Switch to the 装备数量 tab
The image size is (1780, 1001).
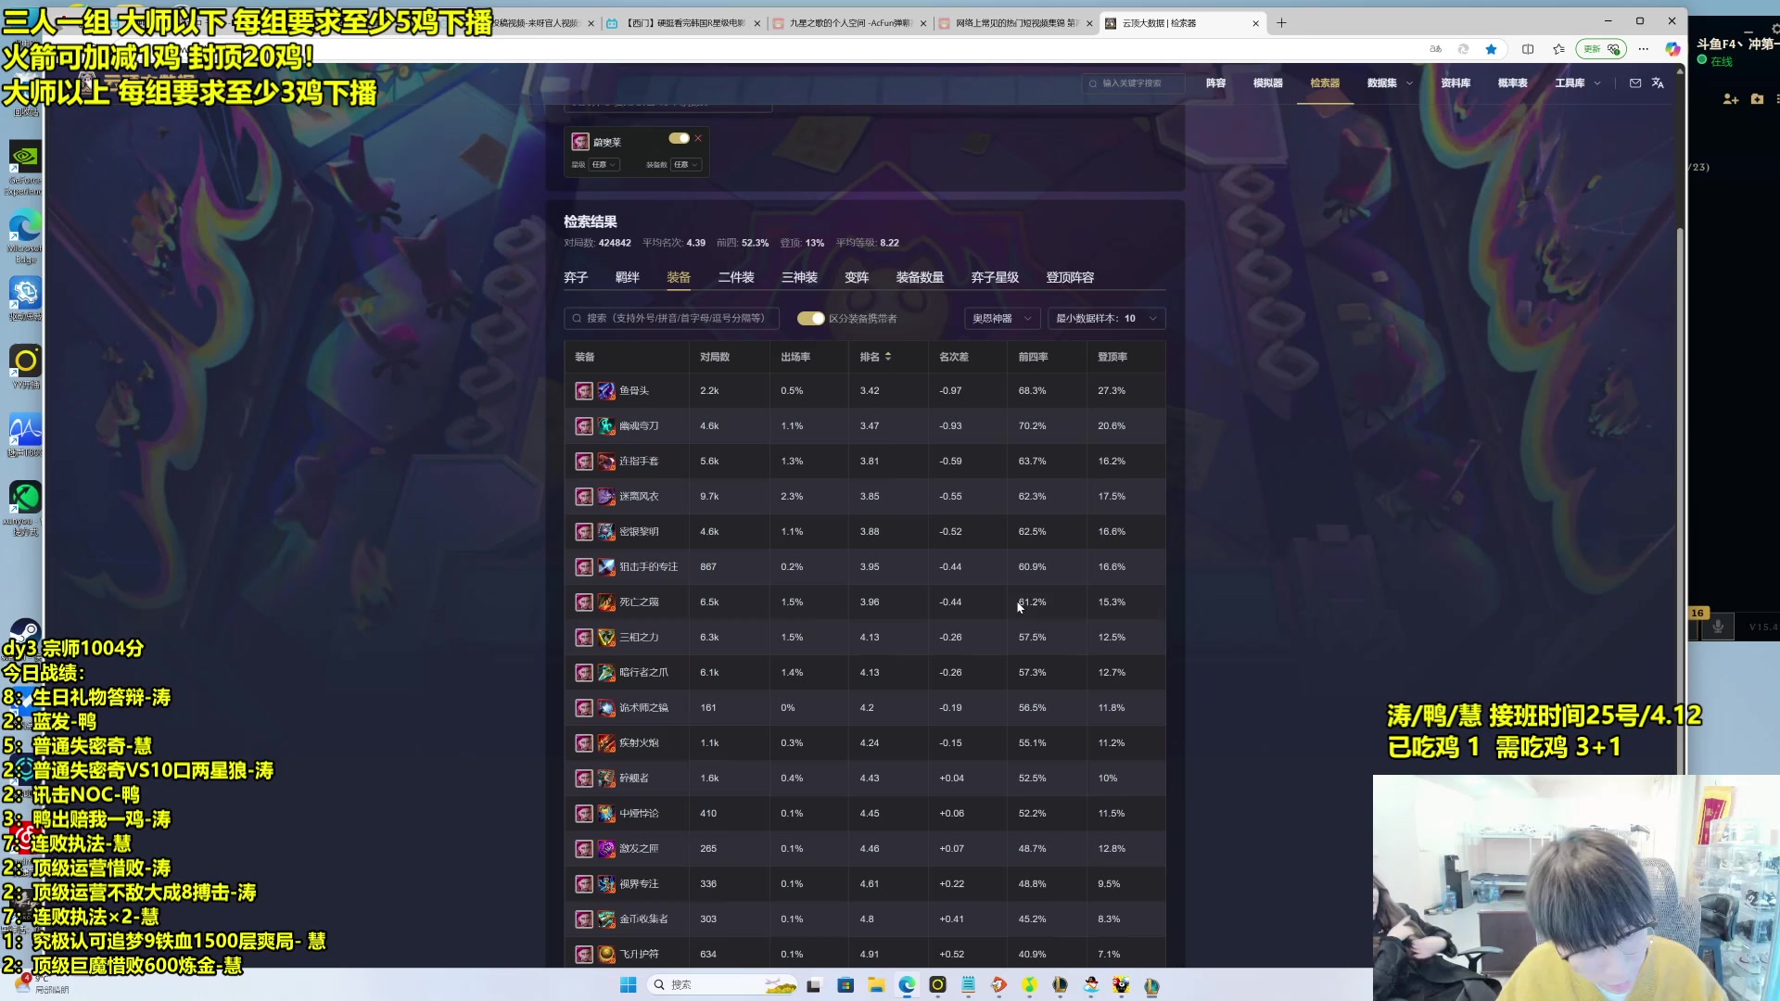(920, 278)
